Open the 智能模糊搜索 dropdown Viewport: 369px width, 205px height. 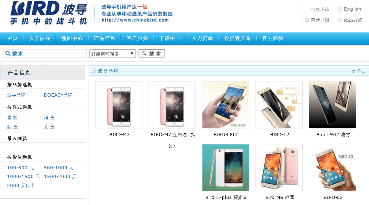coord(113,54)
